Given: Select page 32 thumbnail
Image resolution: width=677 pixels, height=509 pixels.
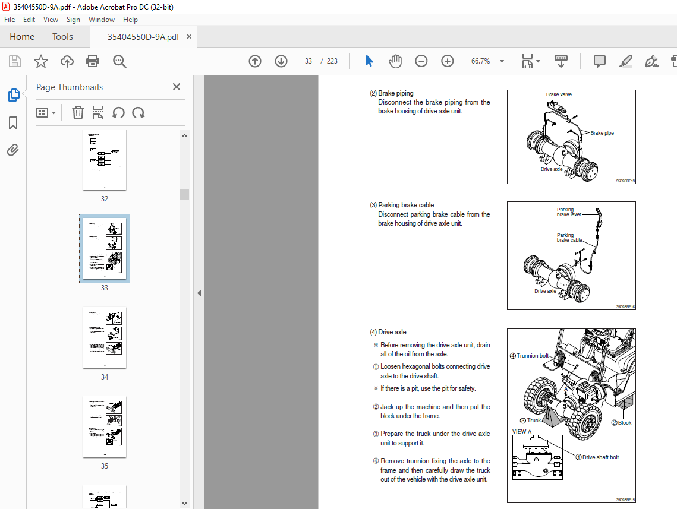Looking at the screenshot, I should [105, 160].
